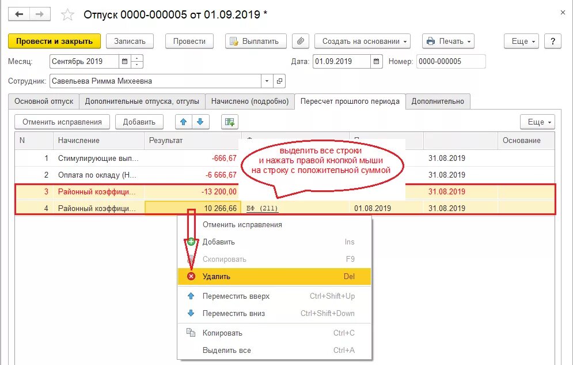Close the document with the X

tap(563, 13)
